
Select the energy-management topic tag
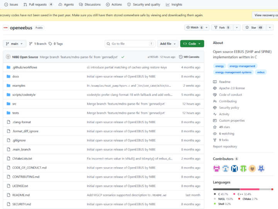[242, 66]
